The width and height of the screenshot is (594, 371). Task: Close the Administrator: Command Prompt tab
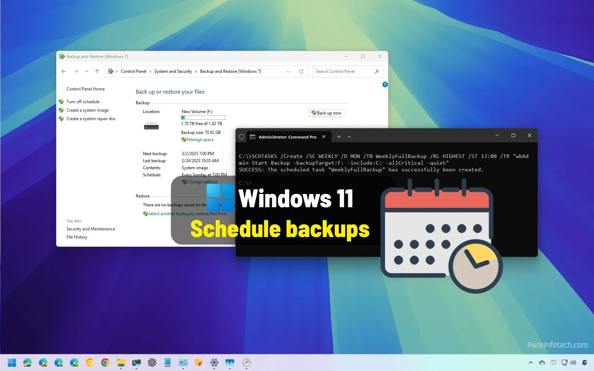point(324,137)
